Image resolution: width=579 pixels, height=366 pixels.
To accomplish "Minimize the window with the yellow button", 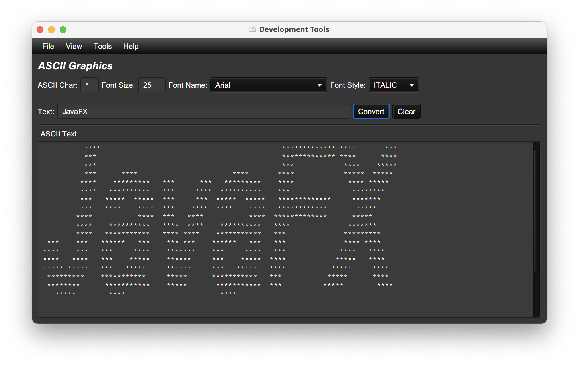I will pos(51,30).
